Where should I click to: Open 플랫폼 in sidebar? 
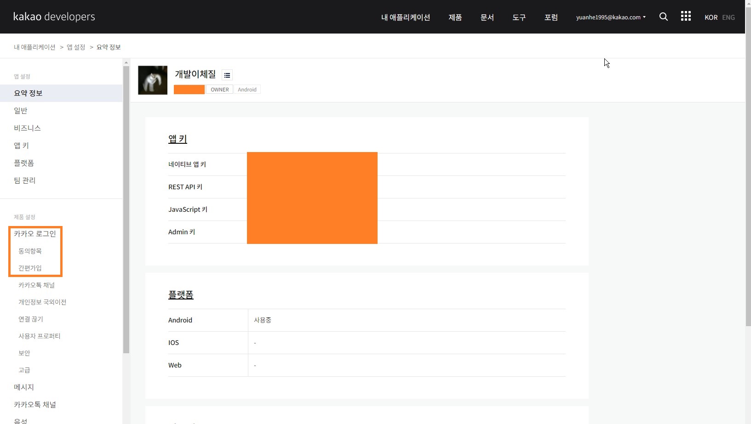coord(24,163)
